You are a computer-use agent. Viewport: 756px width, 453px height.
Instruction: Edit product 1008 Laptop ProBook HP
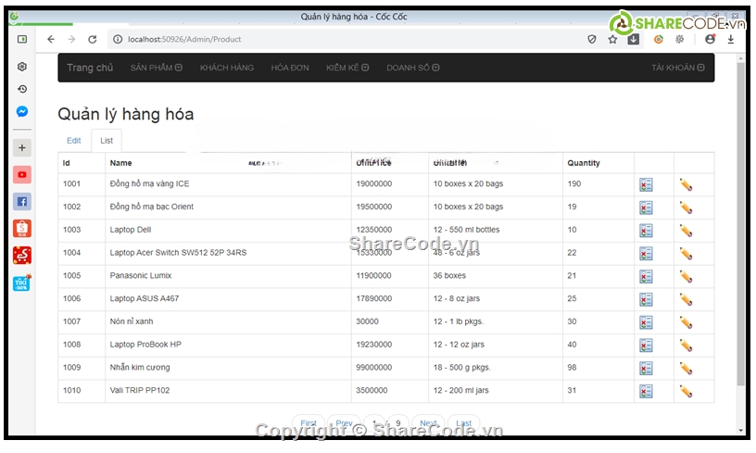[687, 345]
